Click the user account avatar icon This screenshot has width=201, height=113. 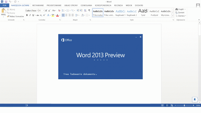click(x=198, y=5)
